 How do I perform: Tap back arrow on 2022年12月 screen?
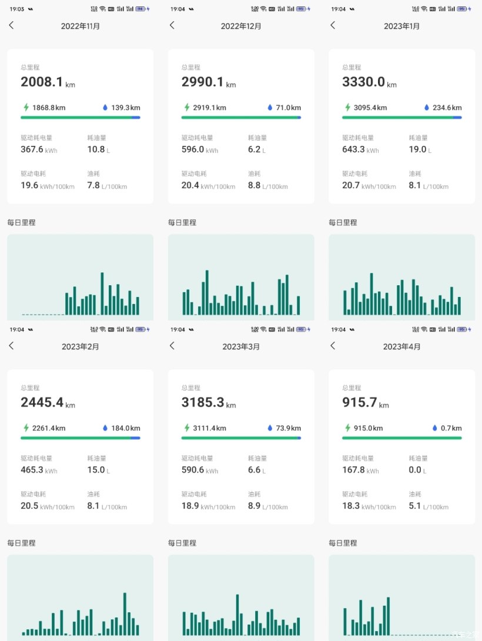tap(172, 25)
